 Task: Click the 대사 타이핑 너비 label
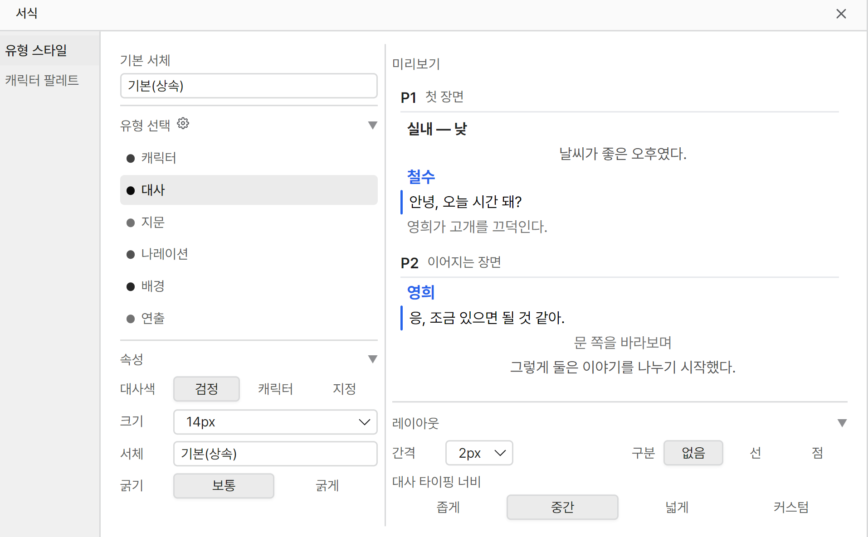436,482
